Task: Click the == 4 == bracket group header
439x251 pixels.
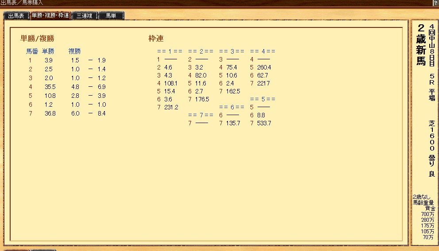Action: (262, 51)
